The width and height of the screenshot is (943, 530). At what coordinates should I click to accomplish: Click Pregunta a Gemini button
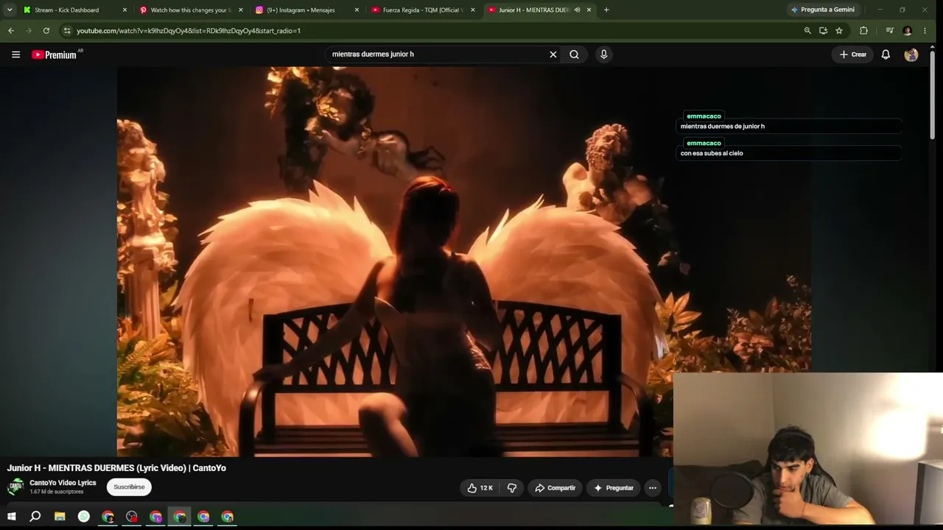tap(823, 10)
